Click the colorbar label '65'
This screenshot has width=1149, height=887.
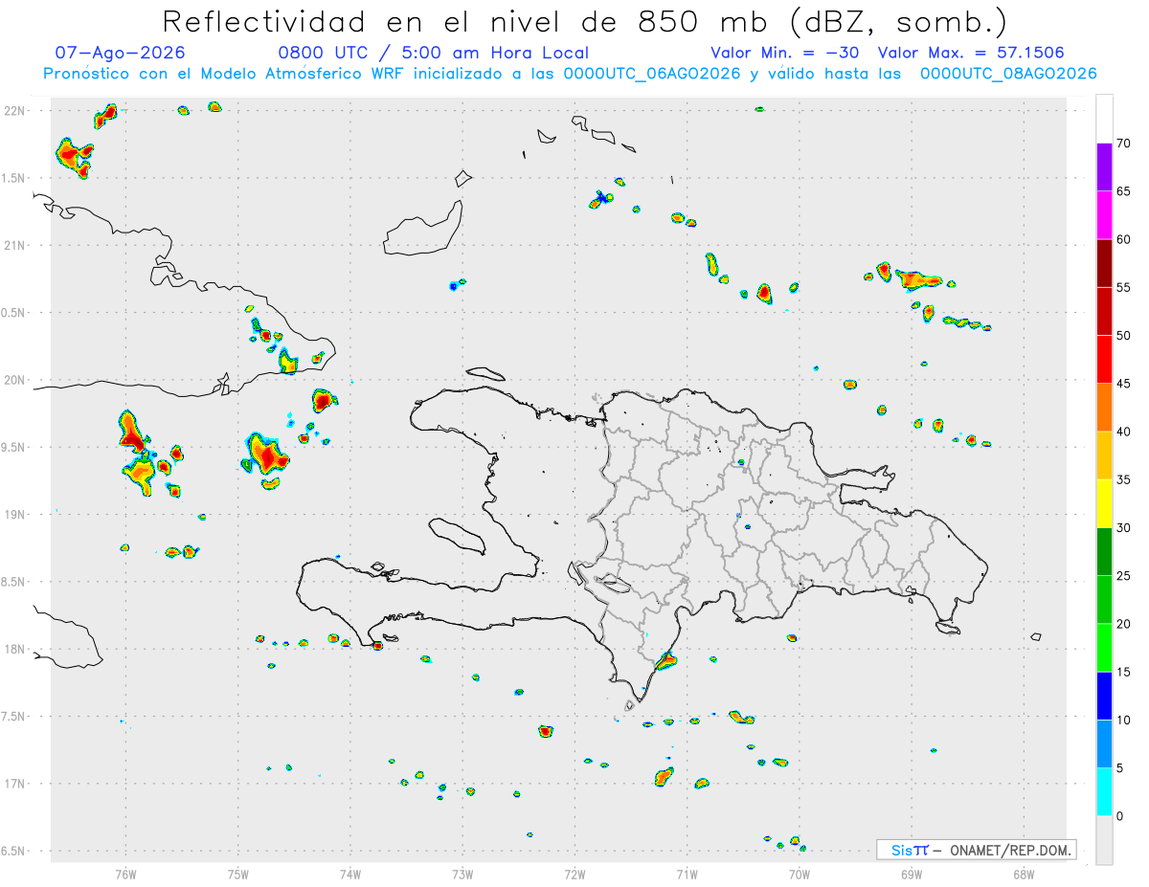tap(1124, 191)
